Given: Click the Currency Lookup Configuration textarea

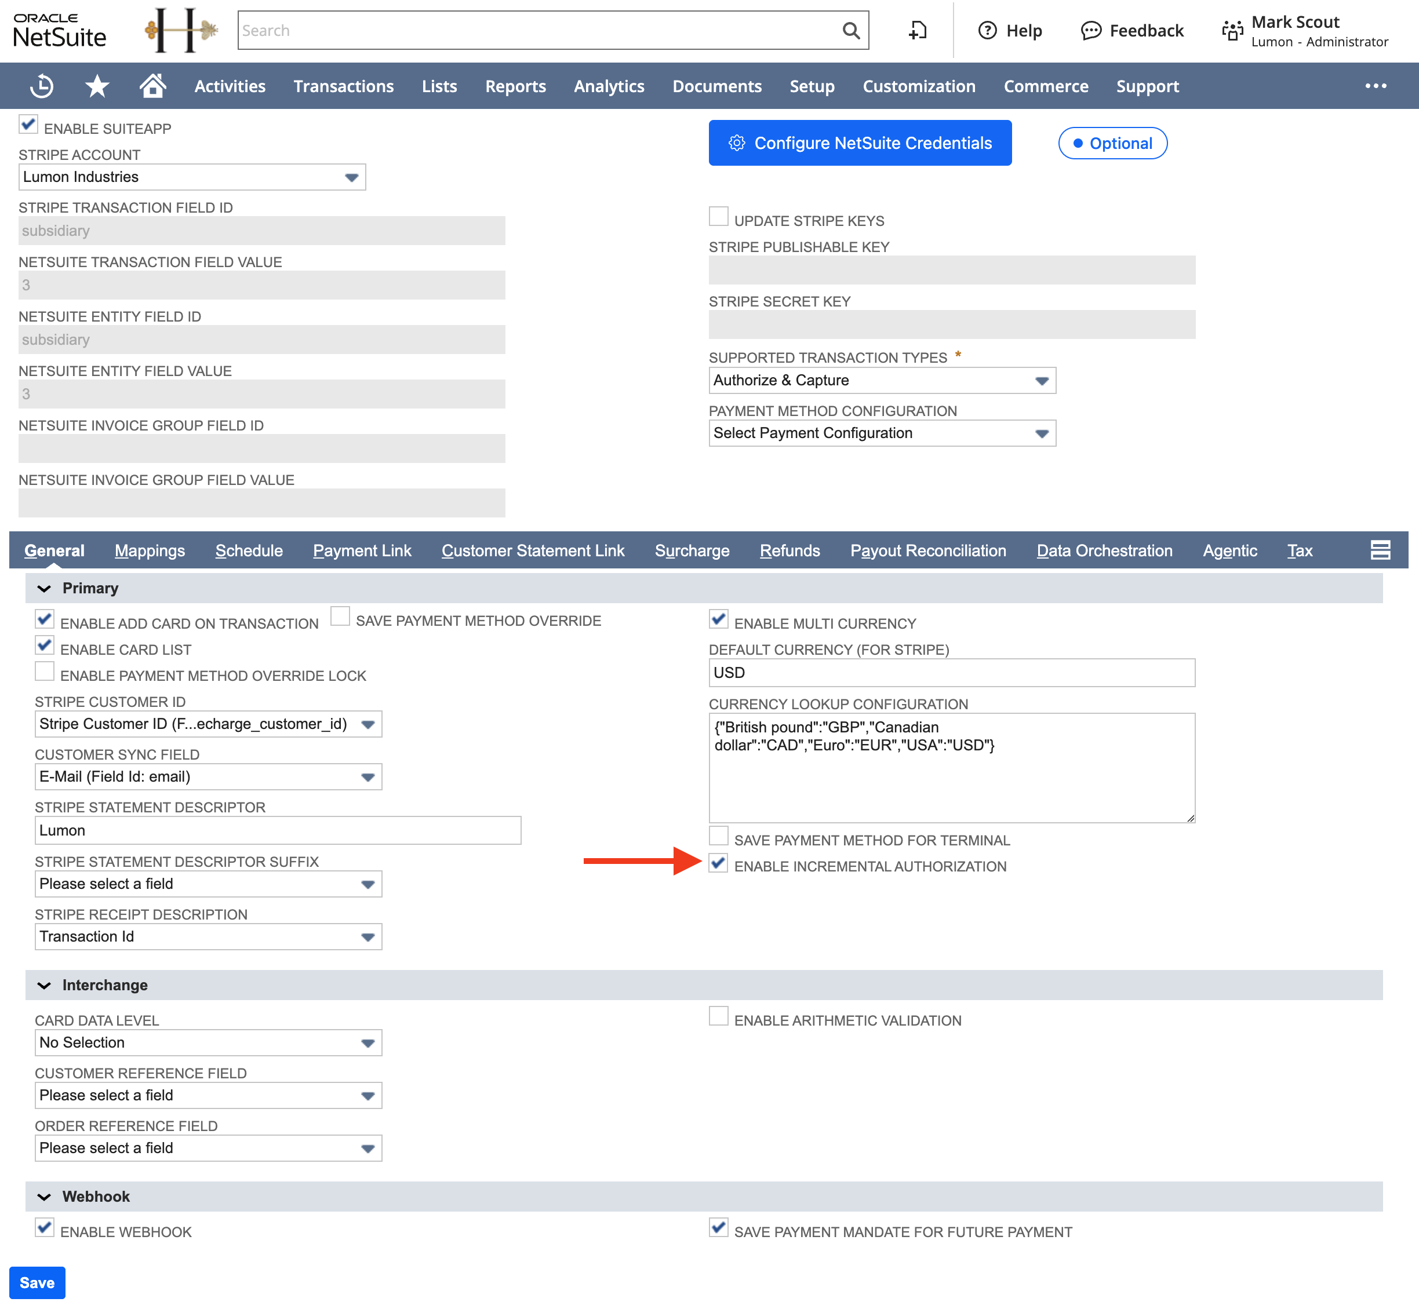Looking at the screenshot, I should pyautogui.click(x=952, y=768).
